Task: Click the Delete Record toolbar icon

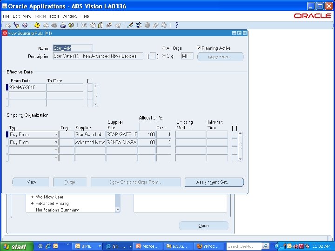Action: [x=118, y=26]
